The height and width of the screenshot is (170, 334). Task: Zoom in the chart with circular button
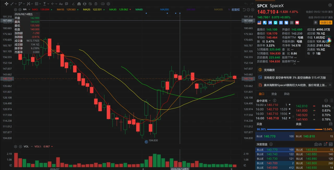pyautogui.click(x=253, y=10)
